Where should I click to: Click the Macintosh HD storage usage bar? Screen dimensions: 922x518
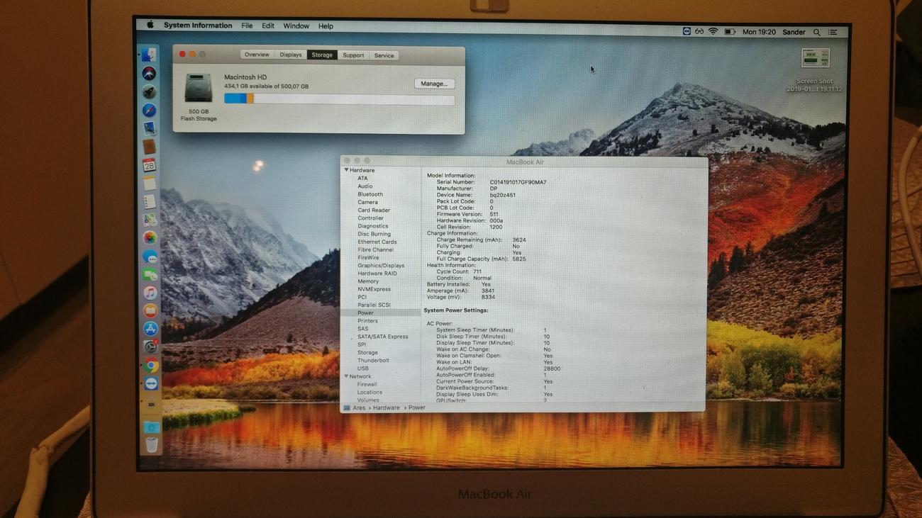click(340, 99)
